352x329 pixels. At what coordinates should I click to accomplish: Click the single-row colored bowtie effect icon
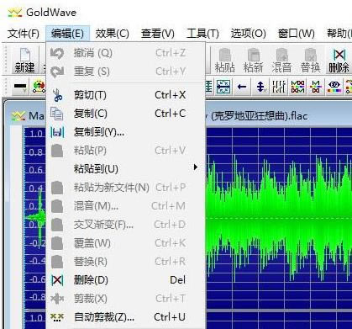[x=316, y=87]
